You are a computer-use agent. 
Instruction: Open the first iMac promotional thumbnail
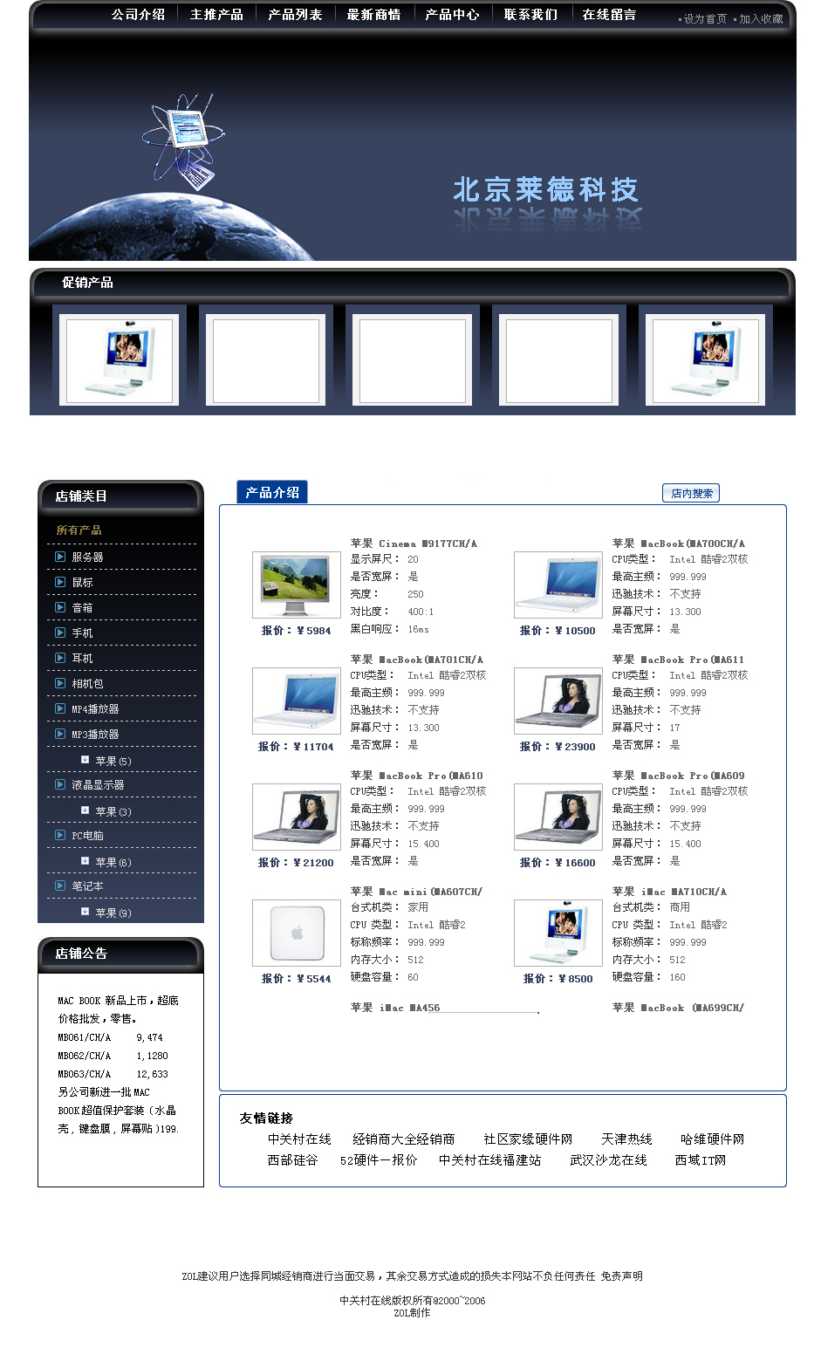(x=119, y=360)
